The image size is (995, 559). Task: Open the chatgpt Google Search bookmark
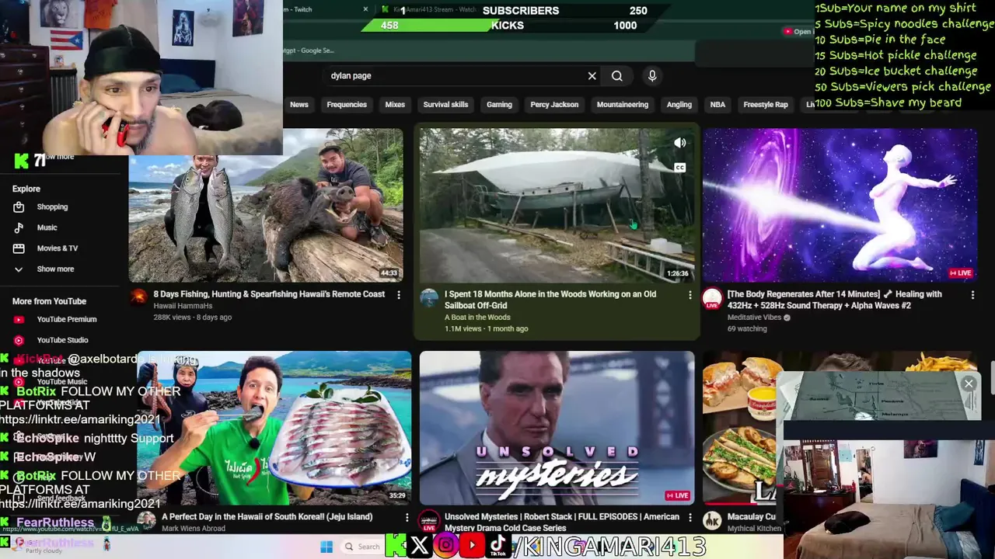click(311, 50)
